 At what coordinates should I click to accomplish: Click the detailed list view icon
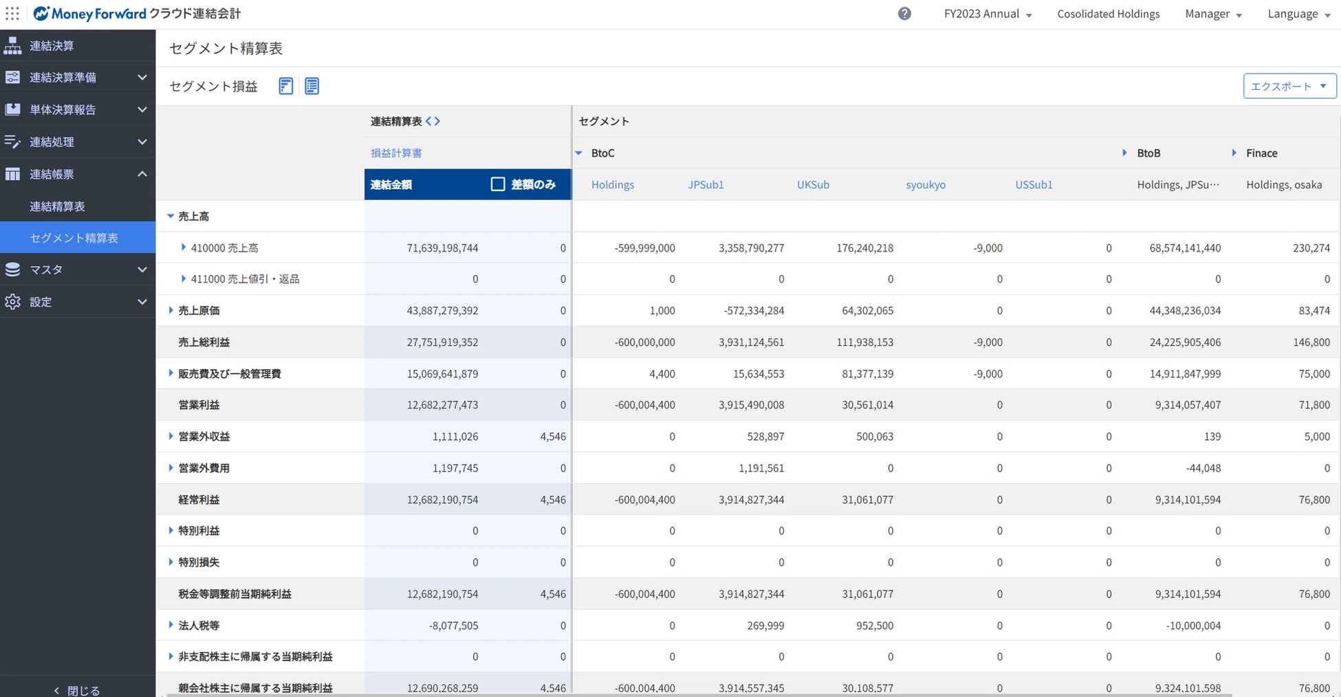pos(312,86)
